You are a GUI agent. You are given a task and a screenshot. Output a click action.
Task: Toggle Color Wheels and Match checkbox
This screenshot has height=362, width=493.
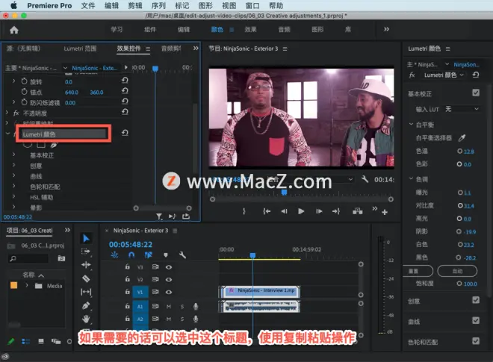click(x=476, y=341)
